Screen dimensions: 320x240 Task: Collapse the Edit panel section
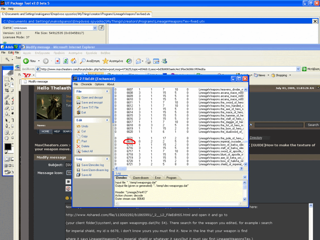point(107,120)
